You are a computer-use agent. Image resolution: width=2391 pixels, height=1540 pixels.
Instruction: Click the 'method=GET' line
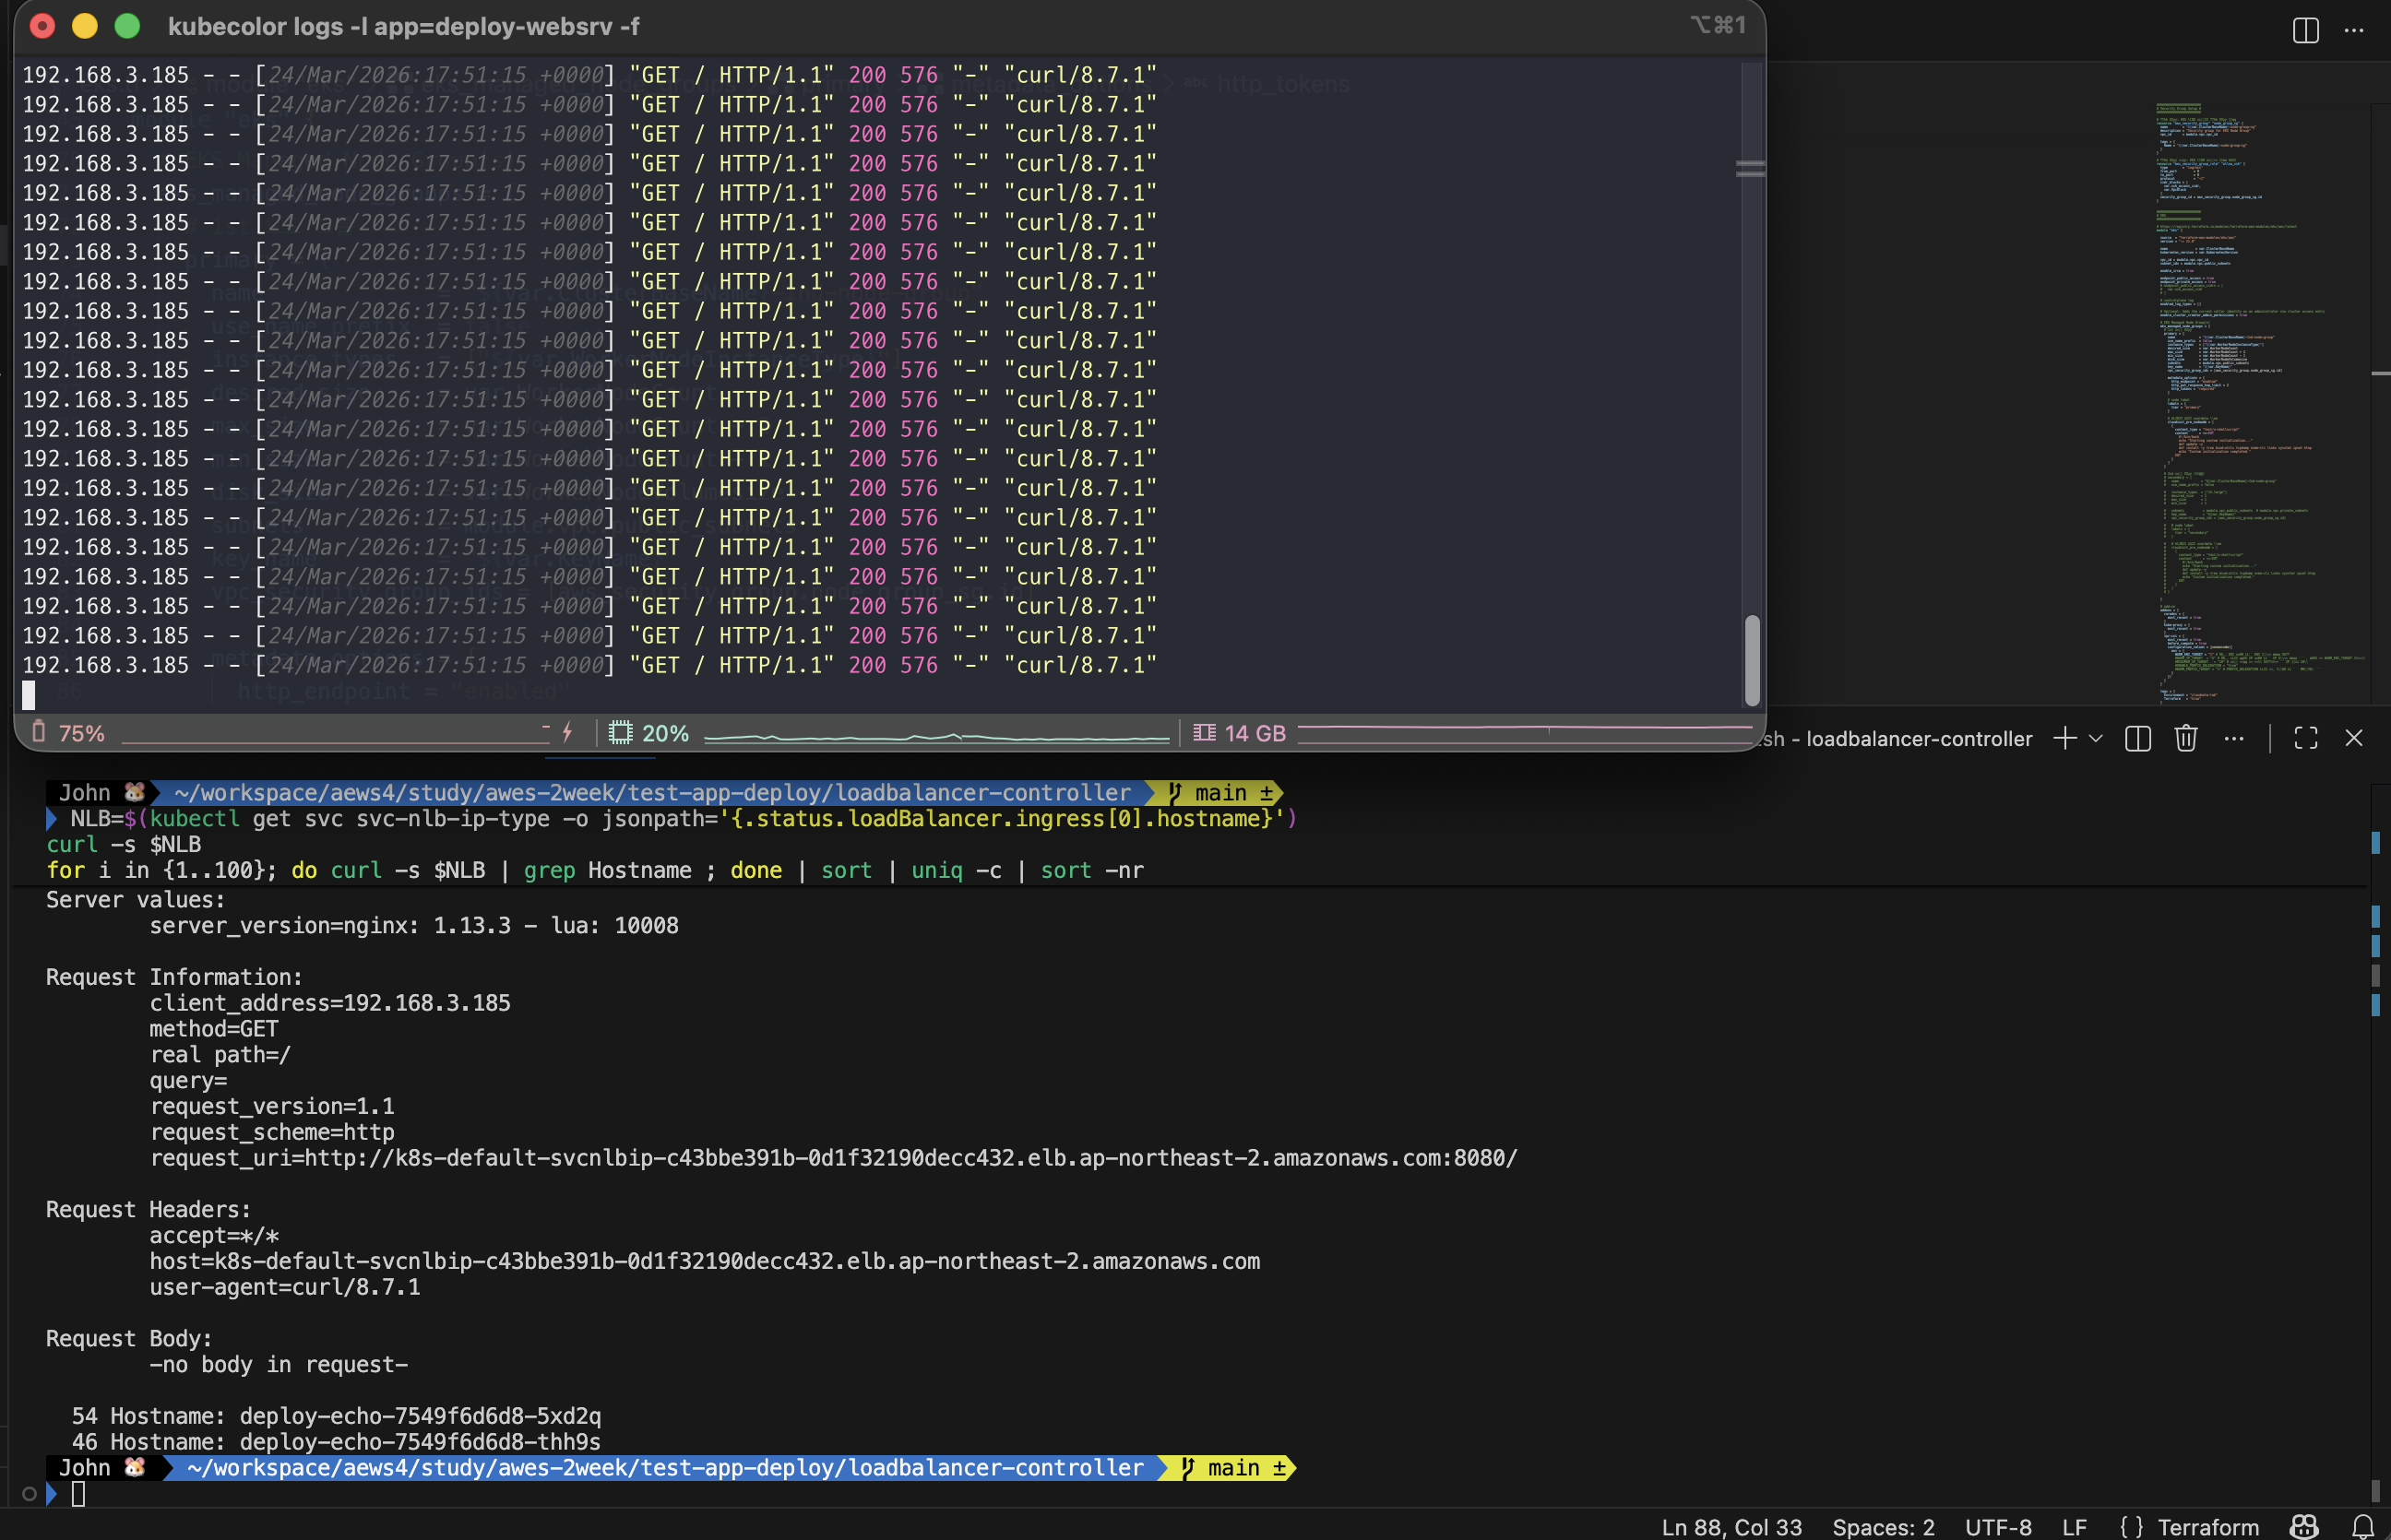pos(214,1029)
